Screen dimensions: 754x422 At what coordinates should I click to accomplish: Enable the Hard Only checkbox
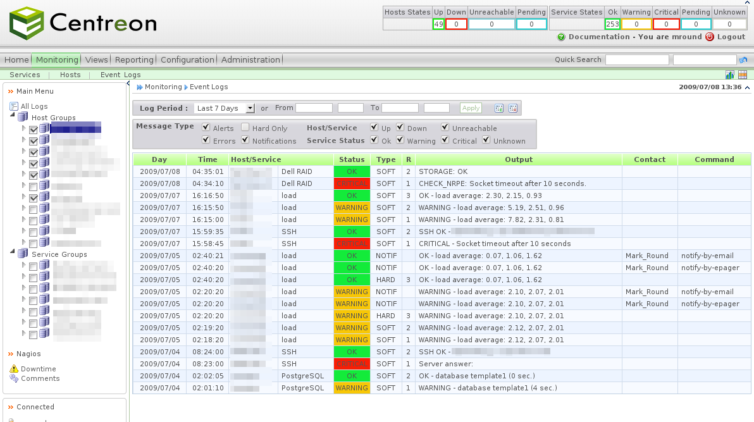[245, 128]
